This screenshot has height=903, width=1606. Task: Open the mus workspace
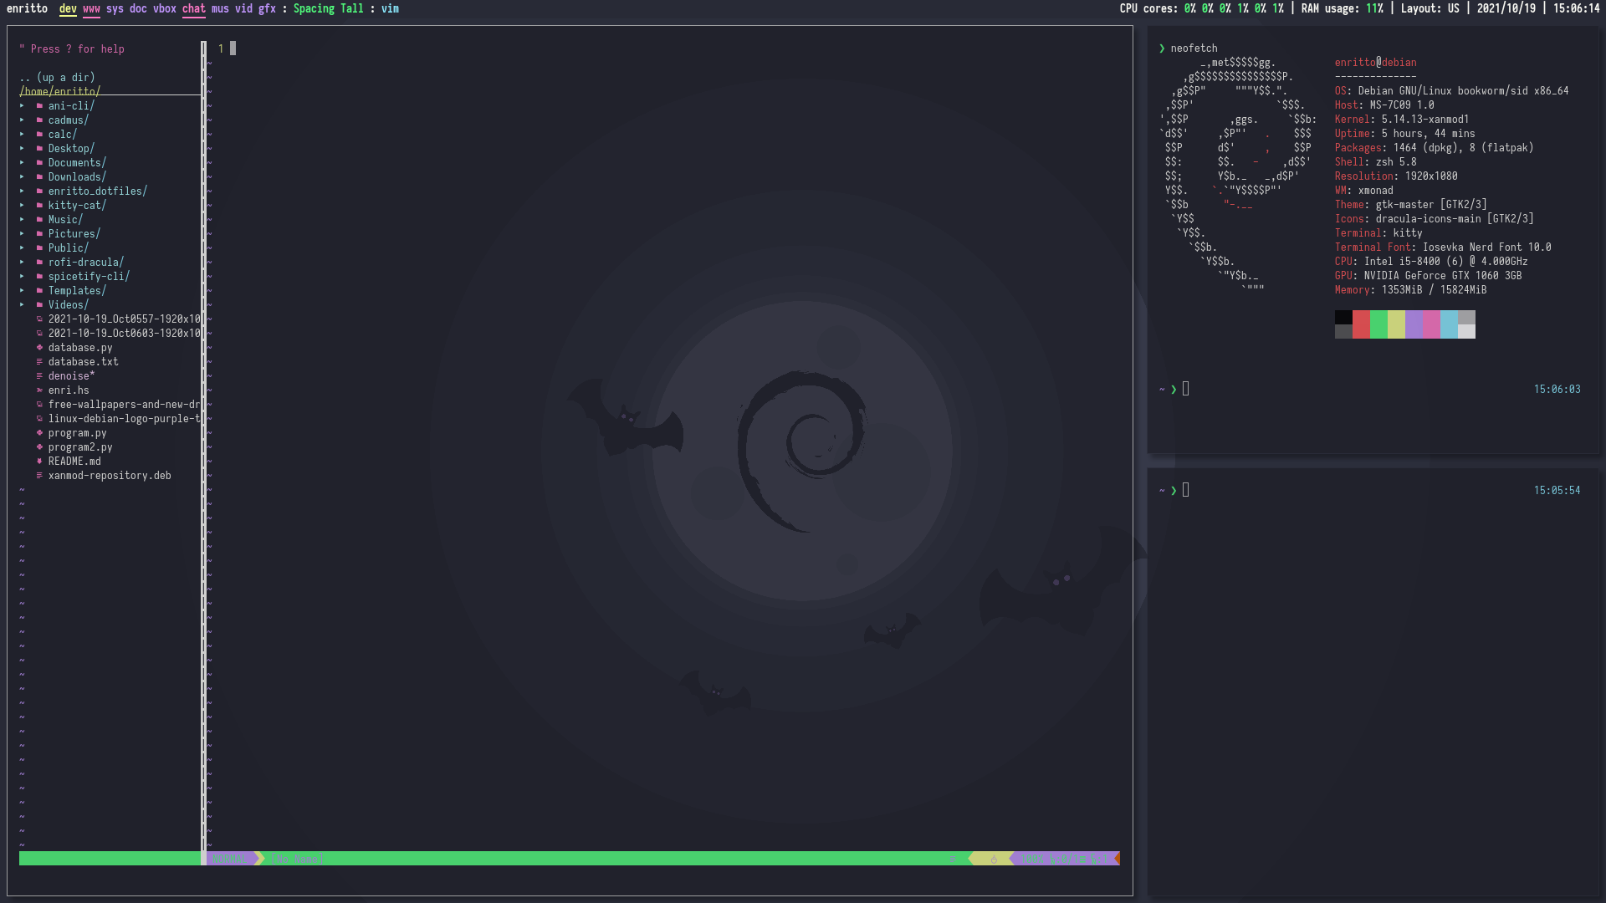point(219,9)
